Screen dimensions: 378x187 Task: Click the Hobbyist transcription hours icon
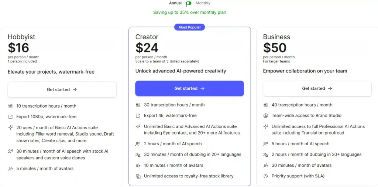coord(10,106)
